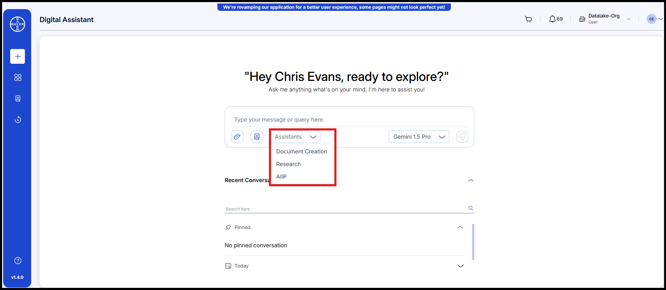This screenshot has width=666, height=290.
Task: Send the message with the paper plane icon
Action: tap(462, 137)
